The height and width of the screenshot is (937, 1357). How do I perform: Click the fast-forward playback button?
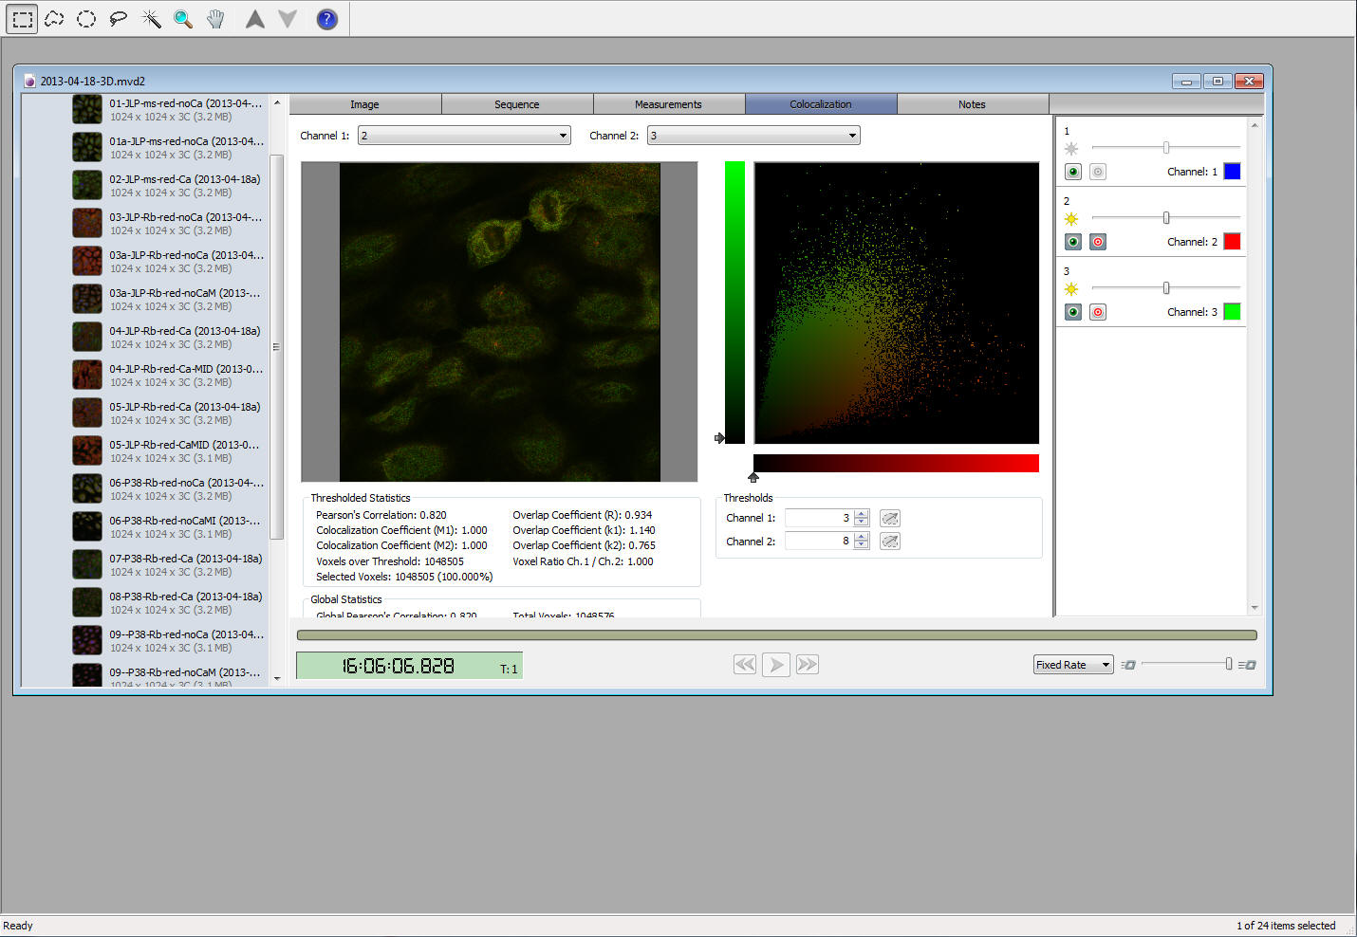coord(808,665)
